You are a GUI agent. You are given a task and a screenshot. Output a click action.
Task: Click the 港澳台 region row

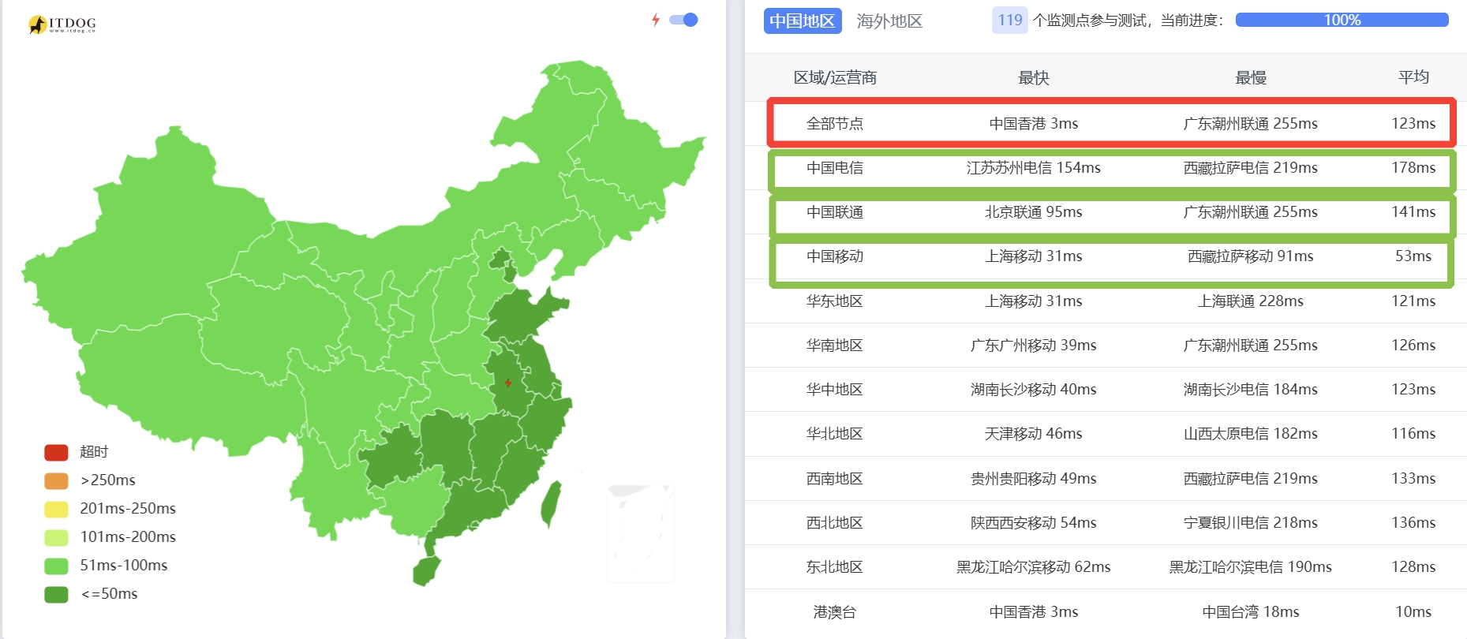[x=1106, y=611]
